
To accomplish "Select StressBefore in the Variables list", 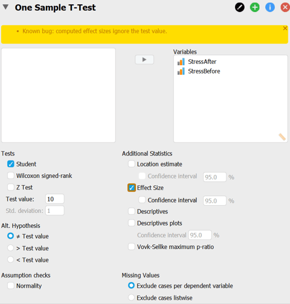I will (x=204, y=71).
